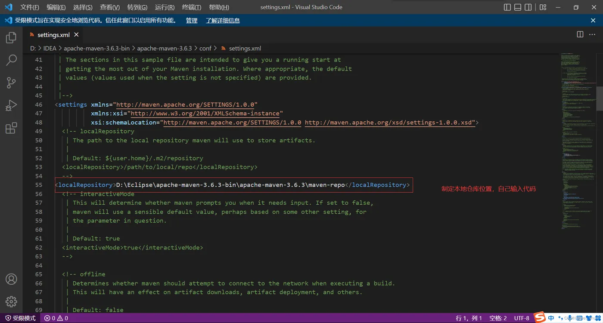Click the 'Default: true' comment on line 61
Image resolution: width=603 pixels, height=323 pixels.
click(96, 238)
